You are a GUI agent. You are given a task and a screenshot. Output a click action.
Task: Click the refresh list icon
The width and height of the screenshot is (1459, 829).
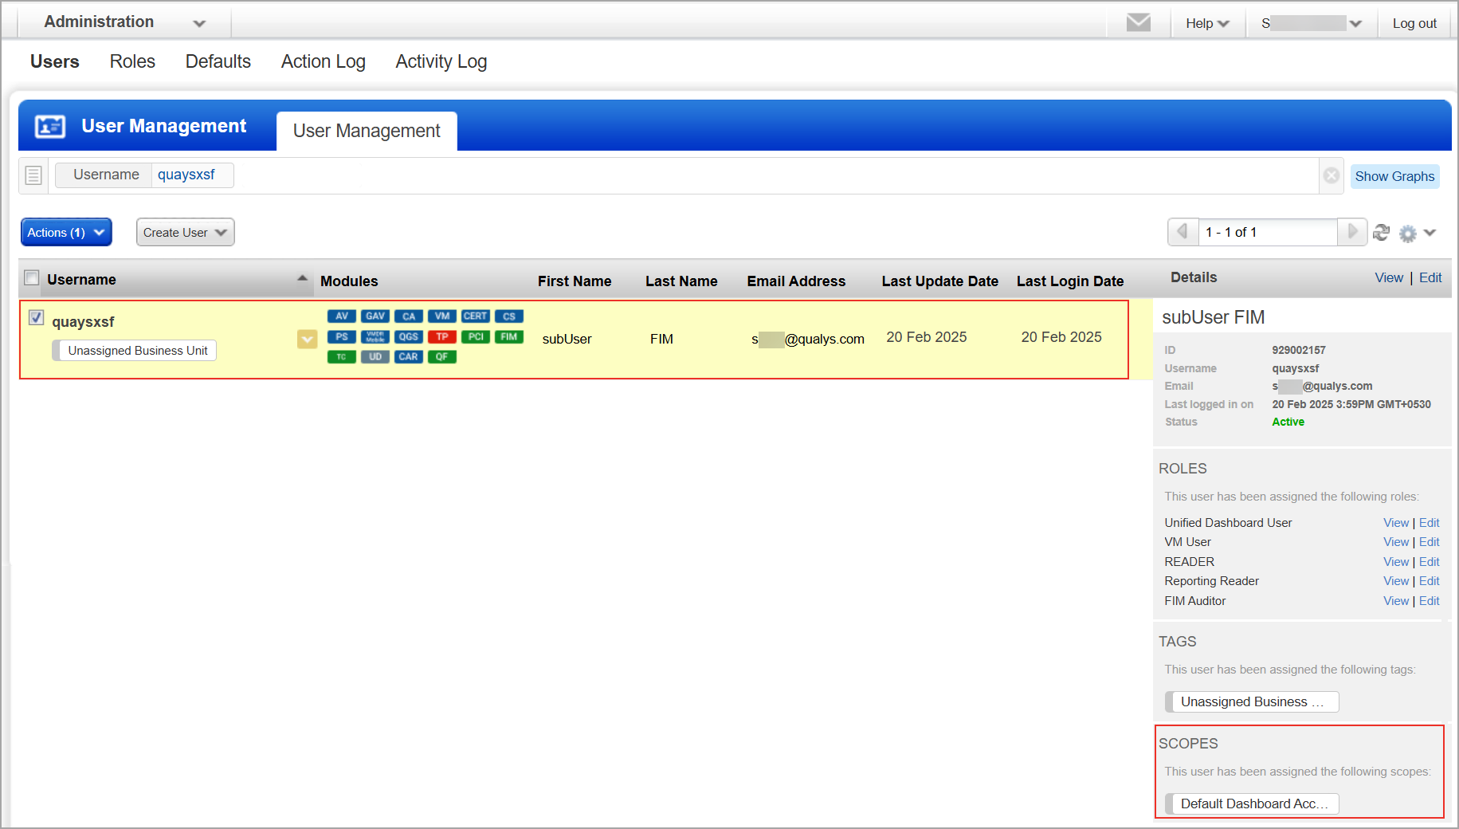click(1381, 232)
